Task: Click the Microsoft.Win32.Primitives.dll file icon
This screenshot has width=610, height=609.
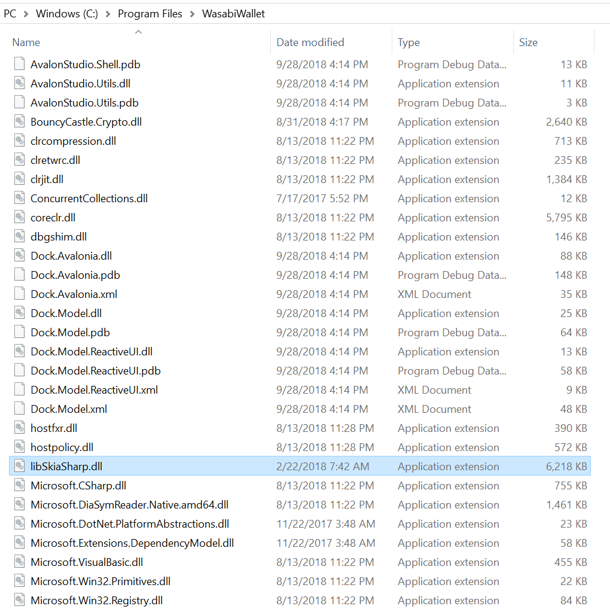Action: point(20,581)
